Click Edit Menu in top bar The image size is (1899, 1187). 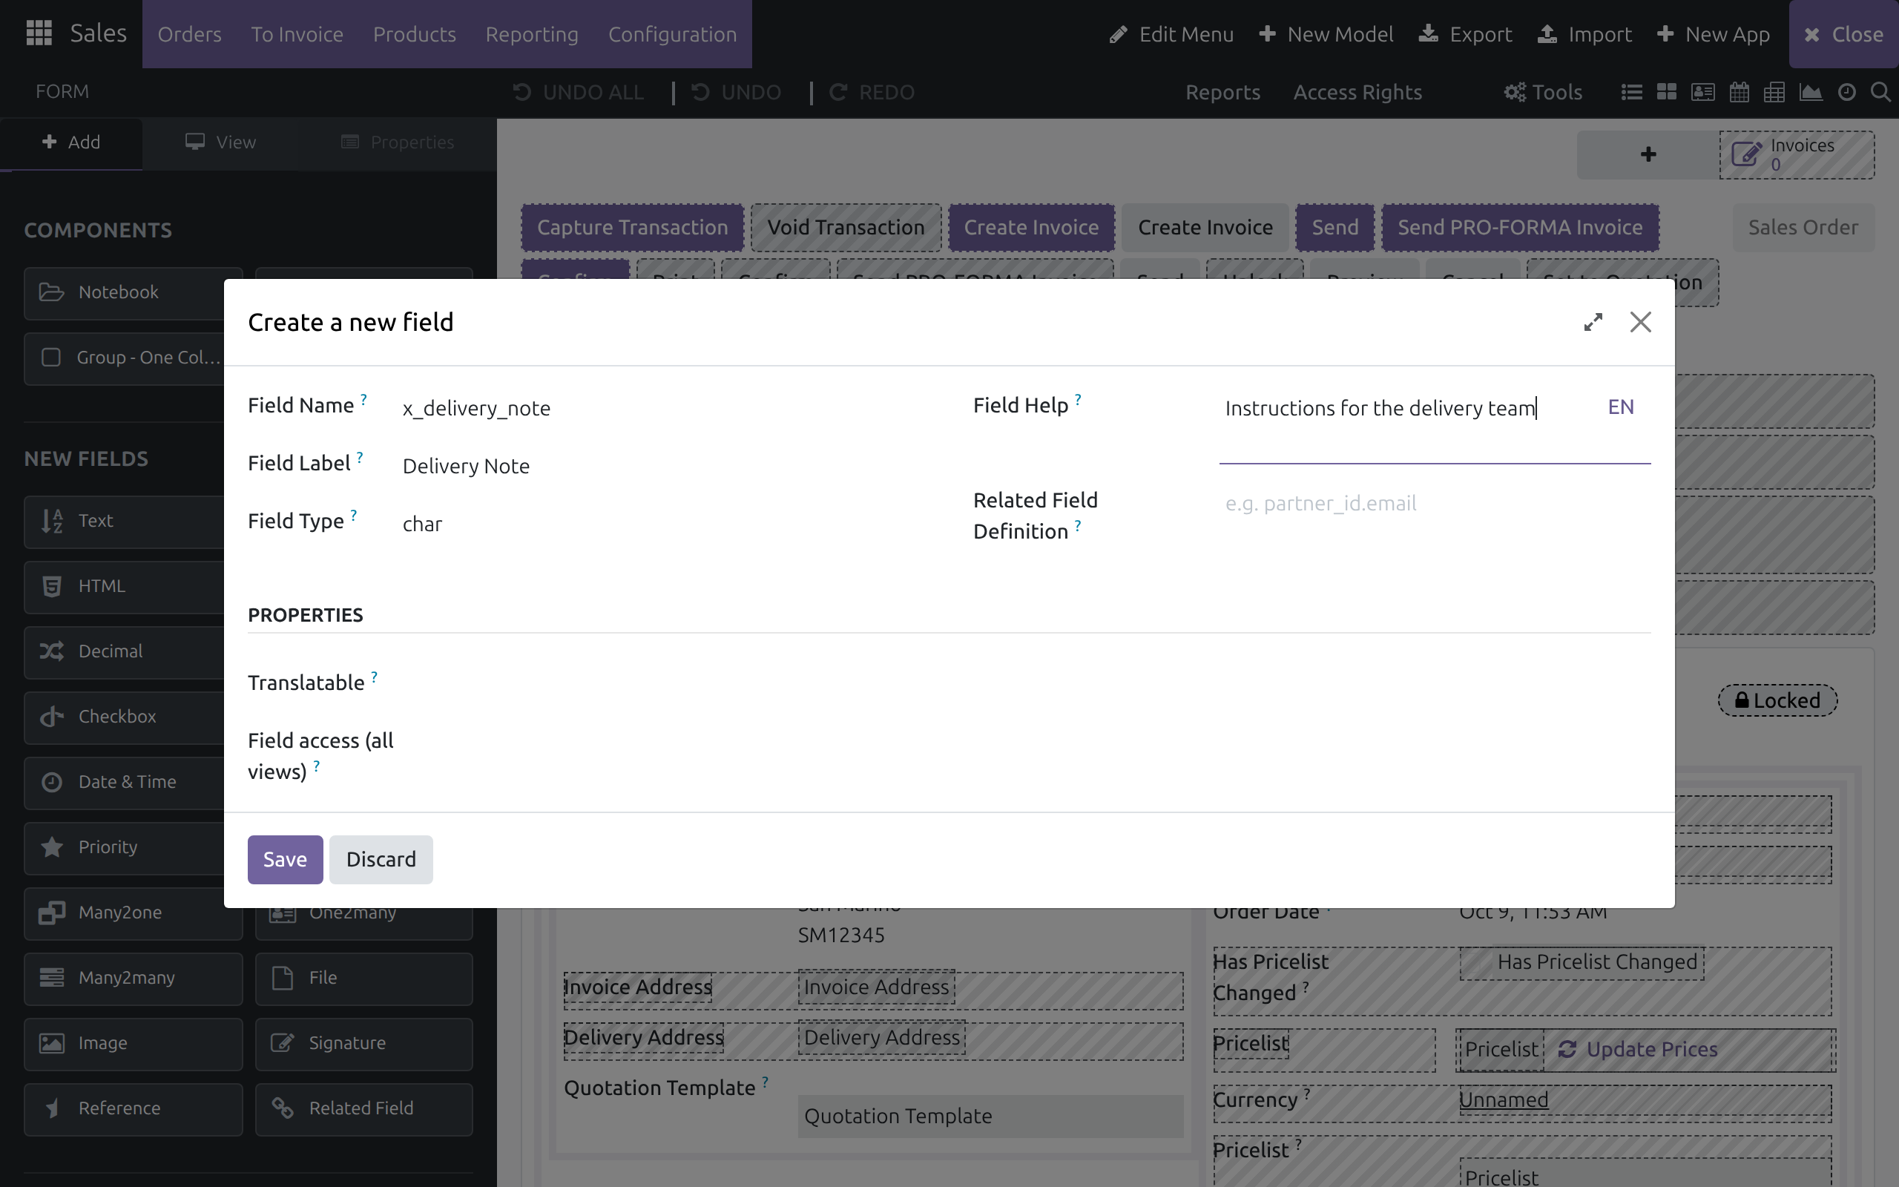pos(1171,34)
